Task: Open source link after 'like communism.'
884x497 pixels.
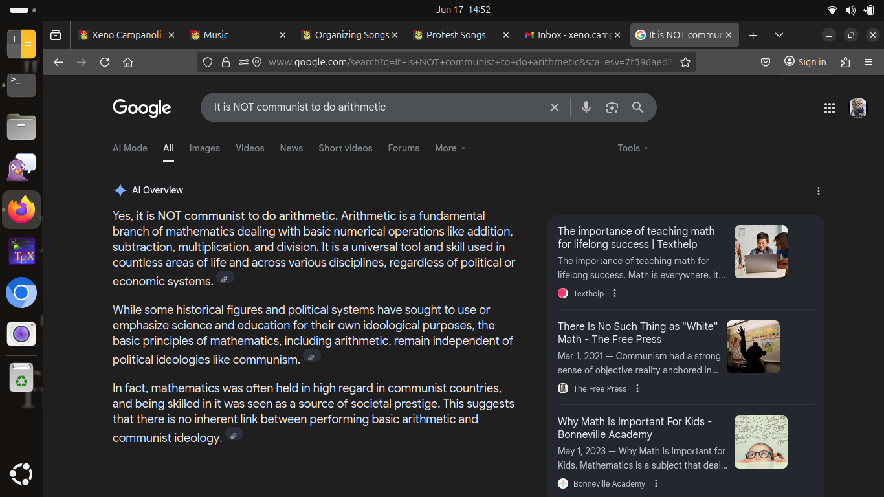Action: [311, 357]
